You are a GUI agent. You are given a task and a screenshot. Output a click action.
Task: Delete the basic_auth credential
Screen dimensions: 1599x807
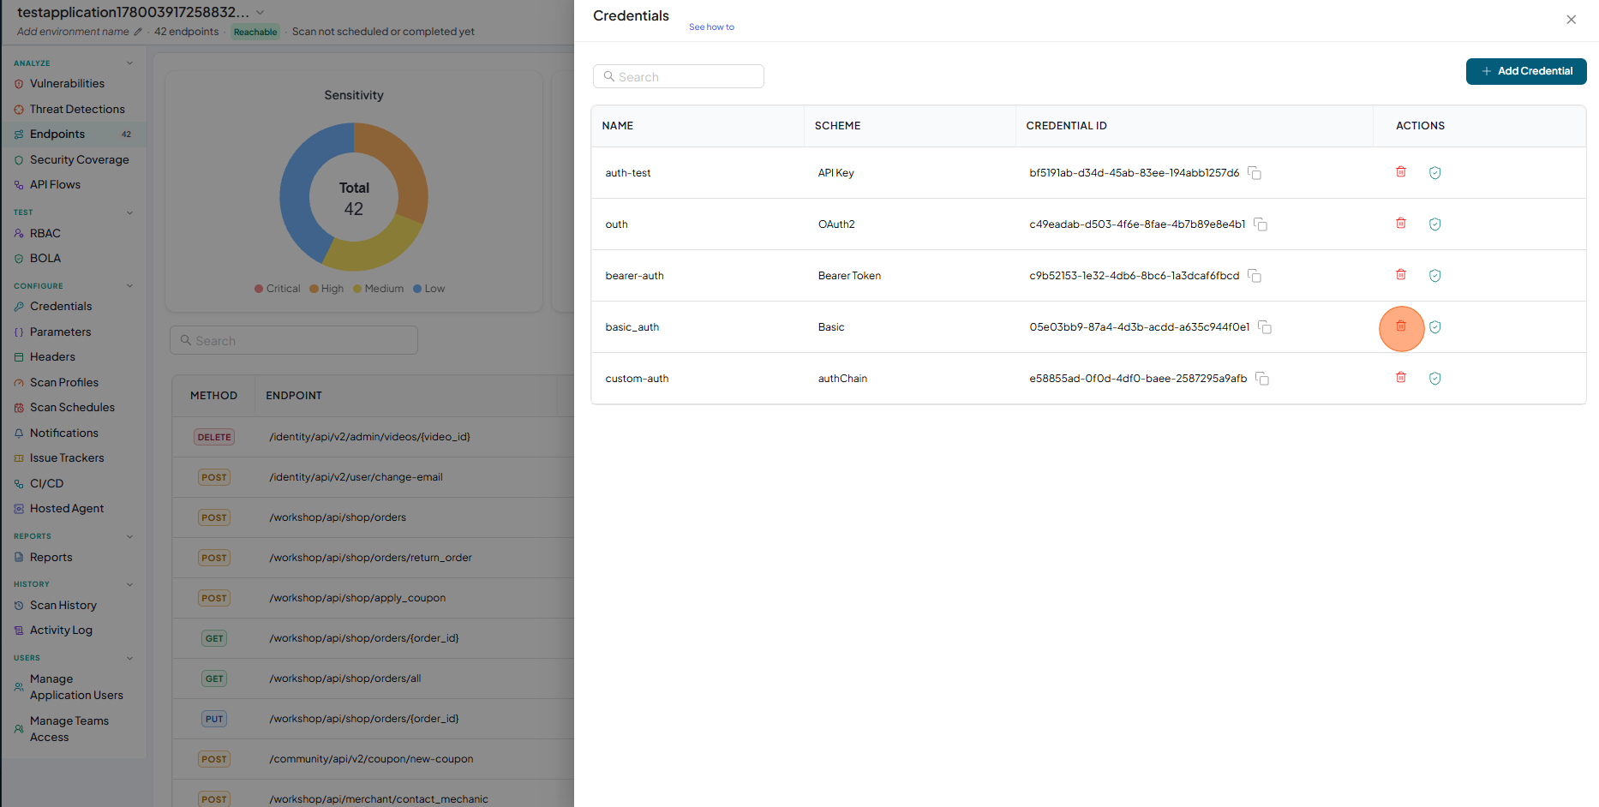click(1401, 326)
